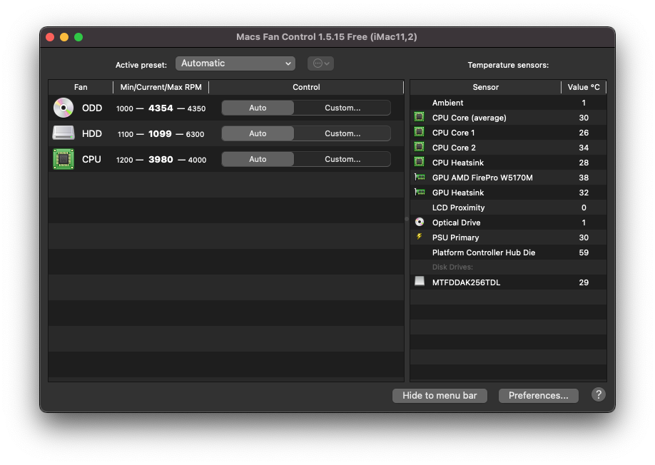Click the HDD fan name
The width and height of the screenshot is (655, 465).
(92, 133)
